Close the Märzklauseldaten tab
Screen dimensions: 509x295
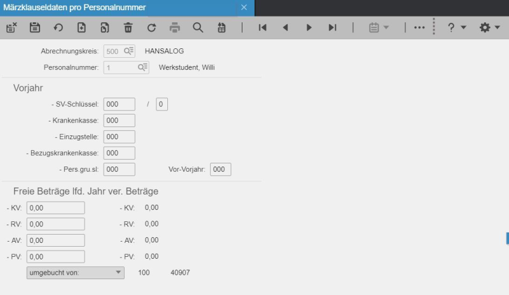pyautogui.click(x=244, y=8)
